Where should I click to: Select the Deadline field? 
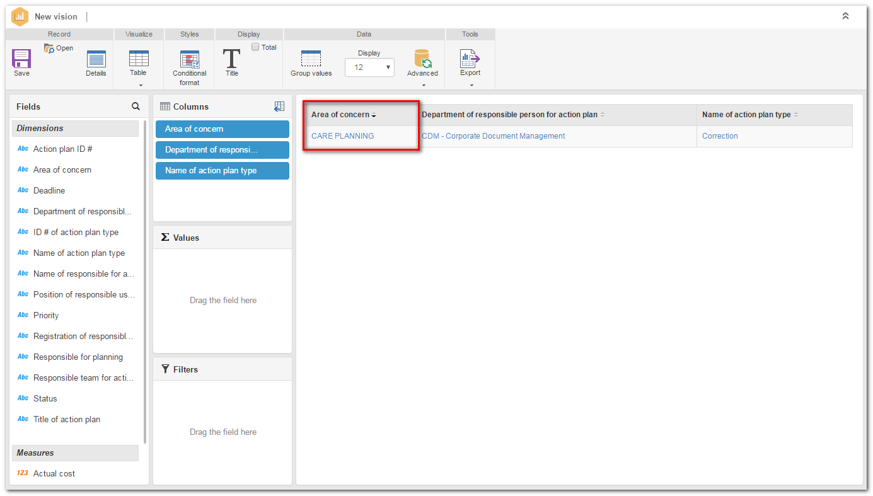pyautogui.click(x=49, y=191)
